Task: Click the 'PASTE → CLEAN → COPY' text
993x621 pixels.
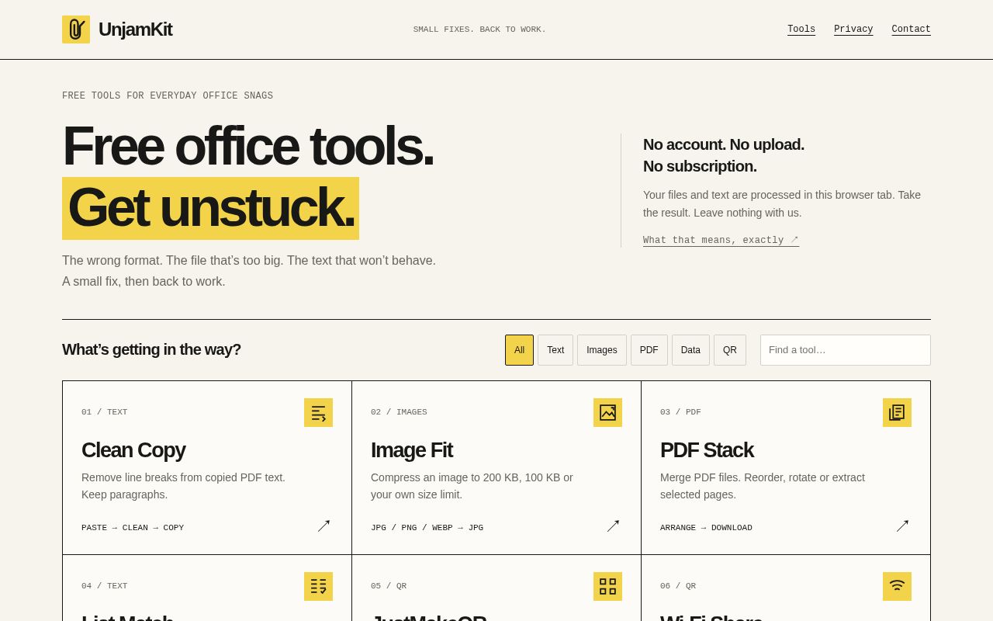Action: (133, 528)
